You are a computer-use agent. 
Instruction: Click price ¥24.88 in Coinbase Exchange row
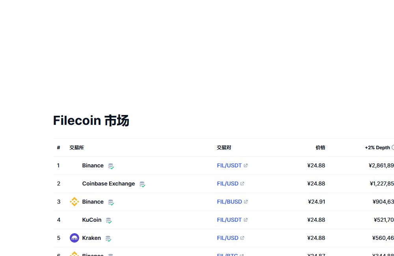316,184
